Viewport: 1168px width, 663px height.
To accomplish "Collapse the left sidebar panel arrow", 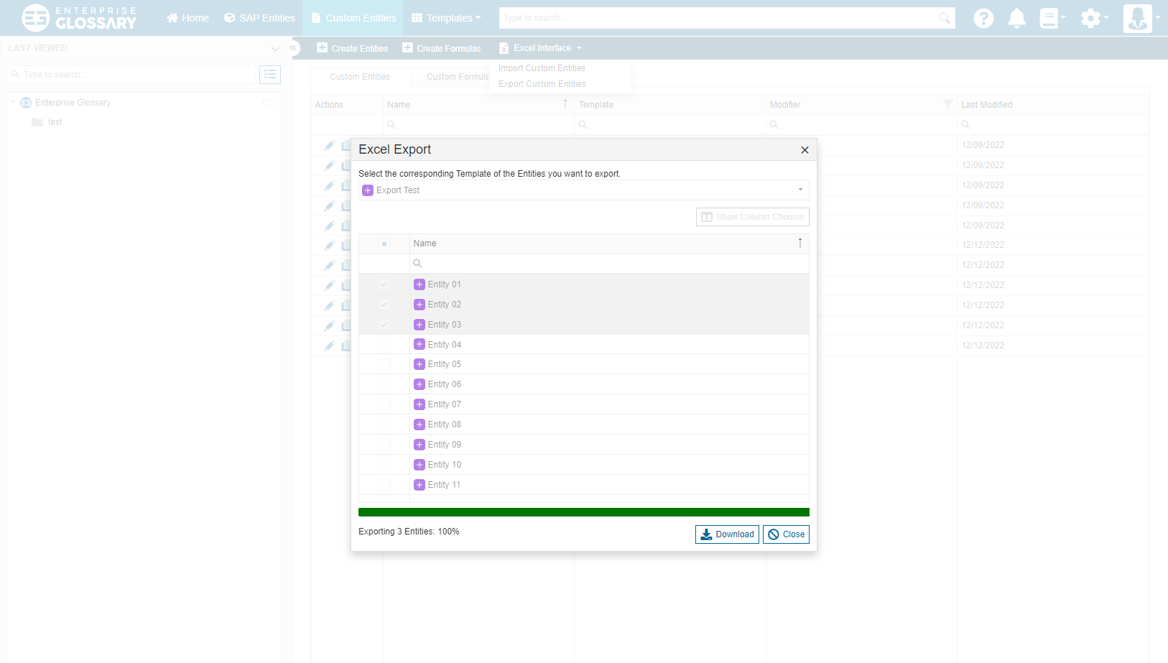I will coord(293,48).
